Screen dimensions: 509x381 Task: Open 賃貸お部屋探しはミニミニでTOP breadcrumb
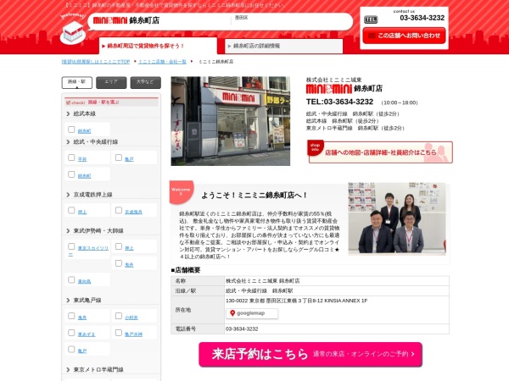[96, 62]
